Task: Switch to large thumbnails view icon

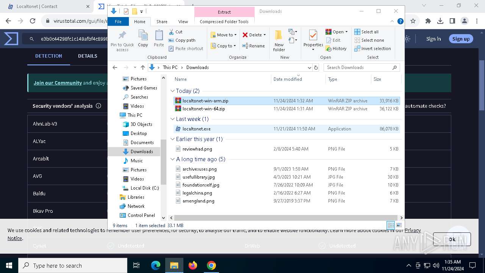Action: click(399, 225)
